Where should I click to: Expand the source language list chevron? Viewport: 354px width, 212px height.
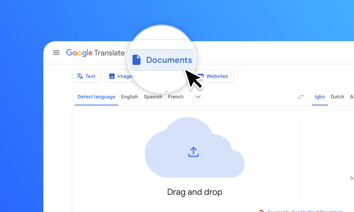(198, 97)
